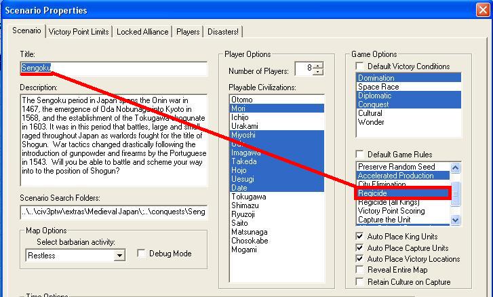Select Space Race victory condition

click(x=378, y=87)
